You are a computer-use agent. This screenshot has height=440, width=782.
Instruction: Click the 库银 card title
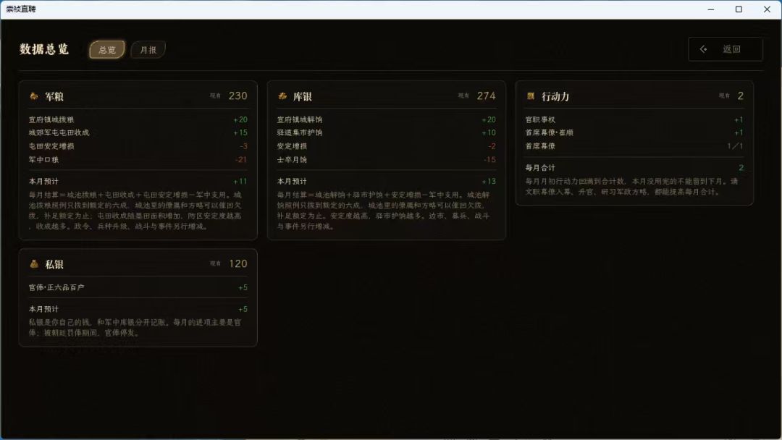click(303, 97)
